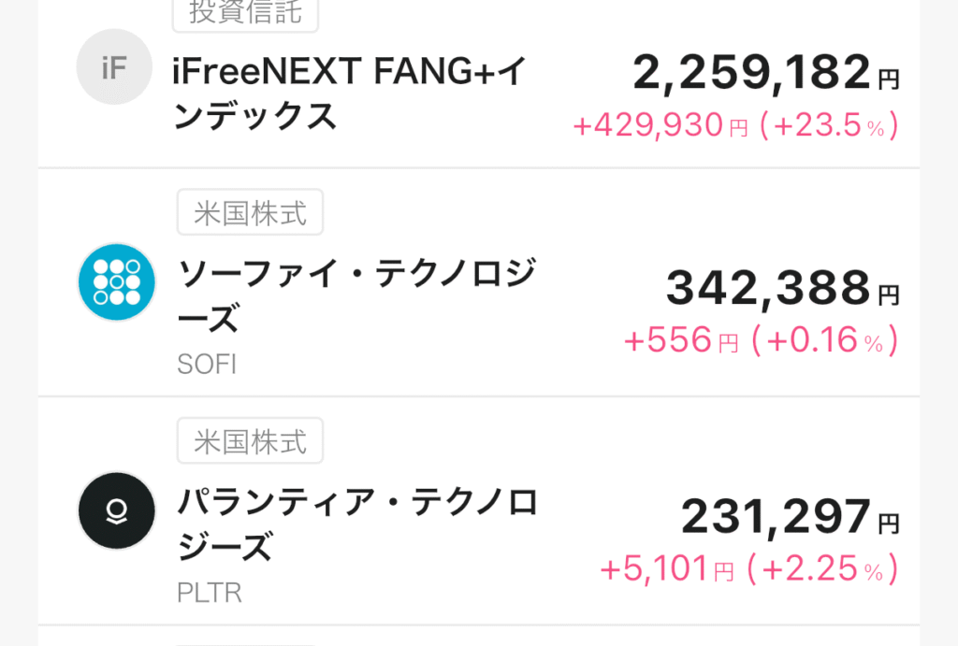Select the 米国株式 tag above SoFi
Image resolution: width=958 pixels, height=646 pixels.
tap(250, 212)
